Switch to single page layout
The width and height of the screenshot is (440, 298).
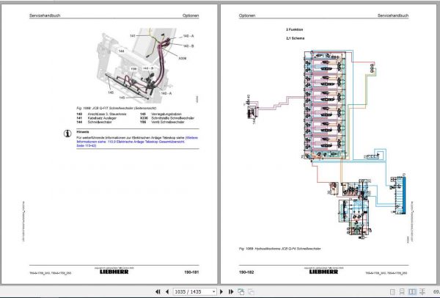(392, 292)
